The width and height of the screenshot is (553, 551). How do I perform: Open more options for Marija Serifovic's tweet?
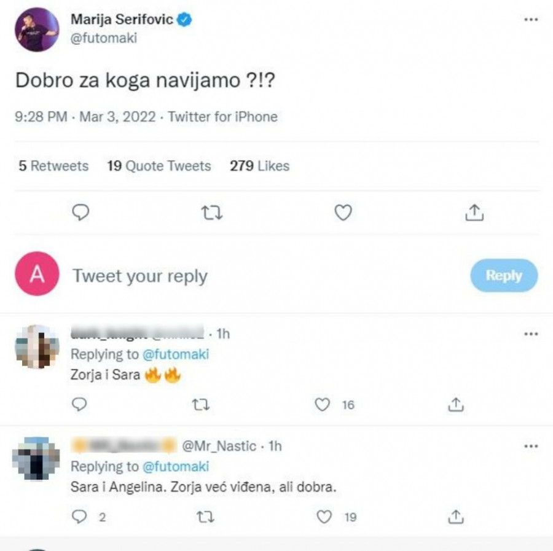click(x=530, y=20)
